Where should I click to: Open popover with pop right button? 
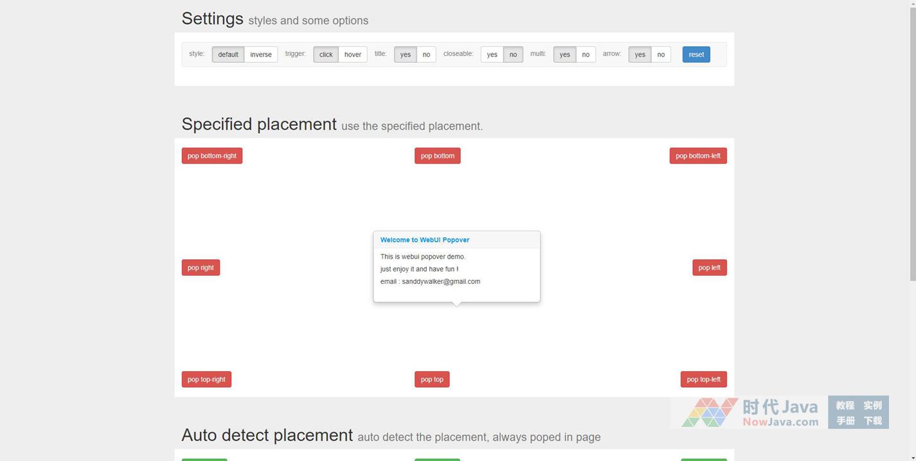(x=201, y=268)
